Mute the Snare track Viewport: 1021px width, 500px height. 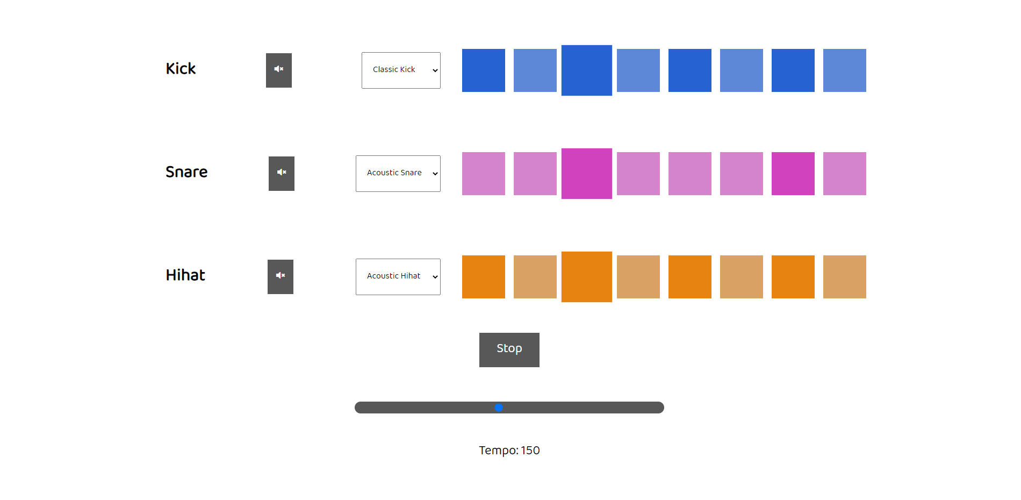(282, 174)
